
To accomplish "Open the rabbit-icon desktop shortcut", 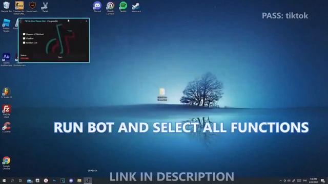I will (x=45, y=7).
